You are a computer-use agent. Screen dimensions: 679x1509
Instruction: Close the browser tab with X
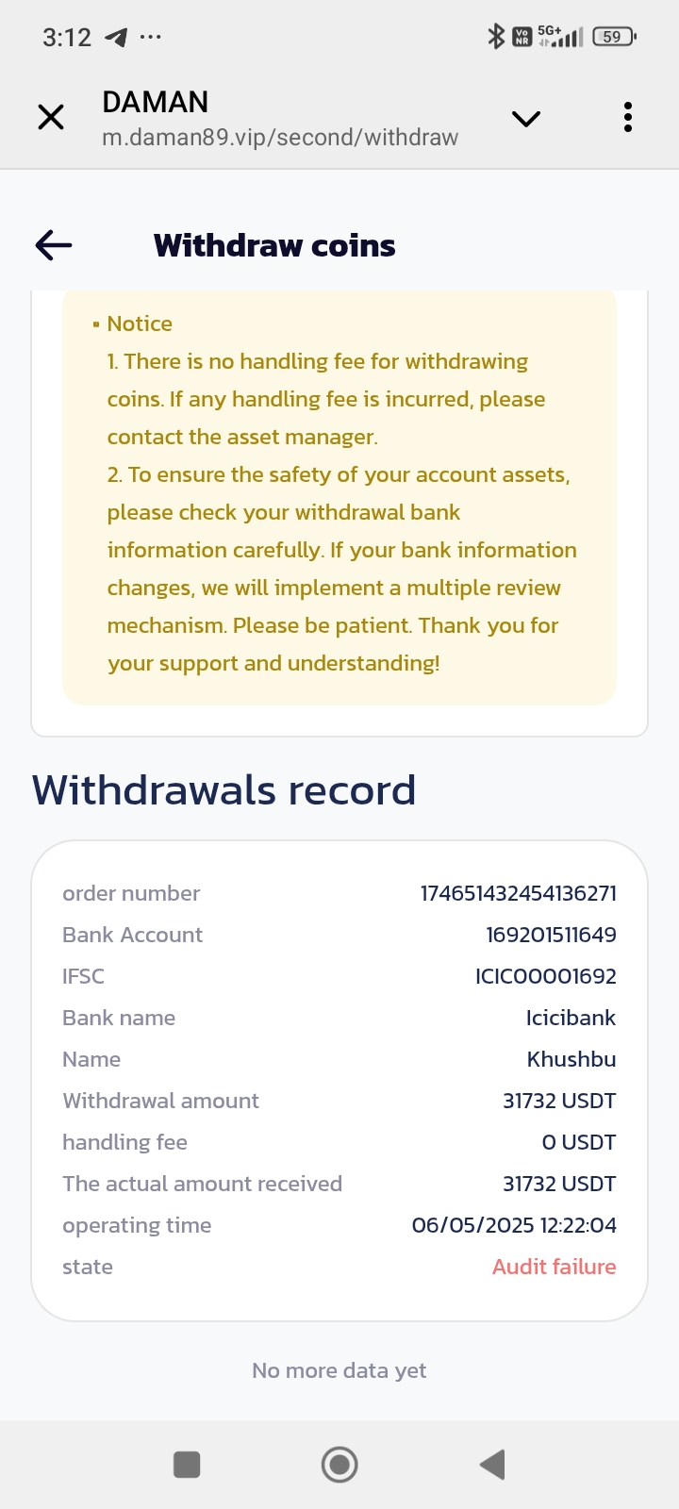51,118
